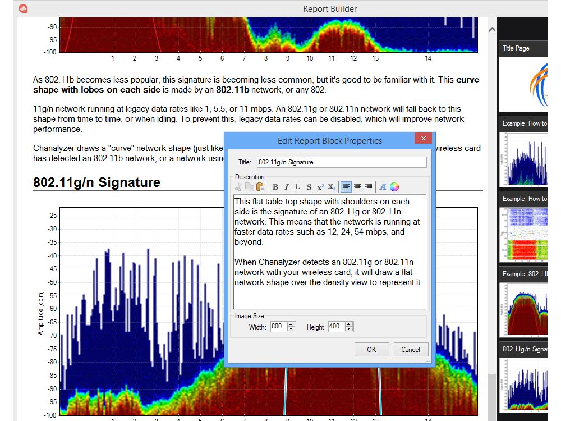Decrease the image Width value
561x421 pixels.
291,329
